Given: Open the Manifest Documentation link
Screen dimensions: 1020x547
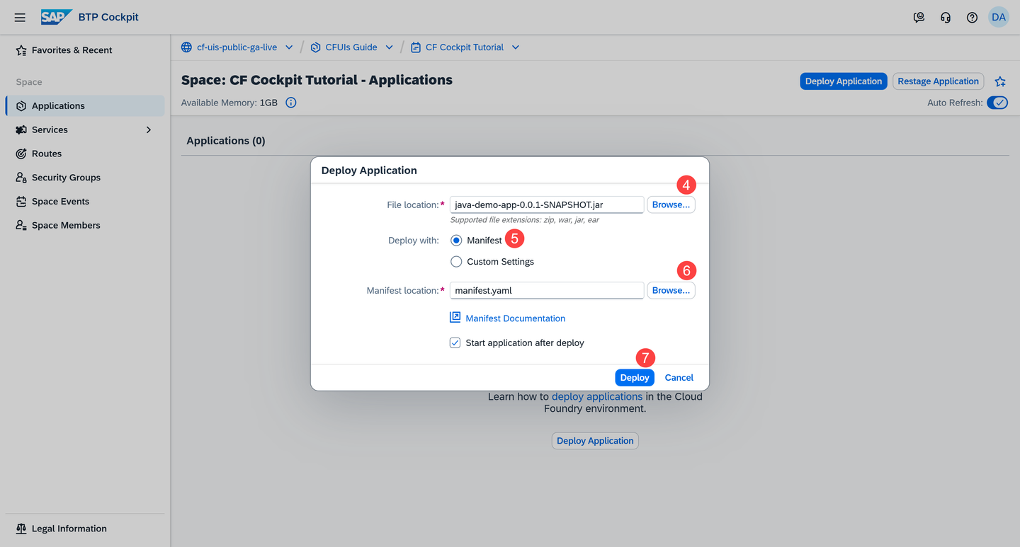Looking at the screenshot, I should tap(515, 318).
